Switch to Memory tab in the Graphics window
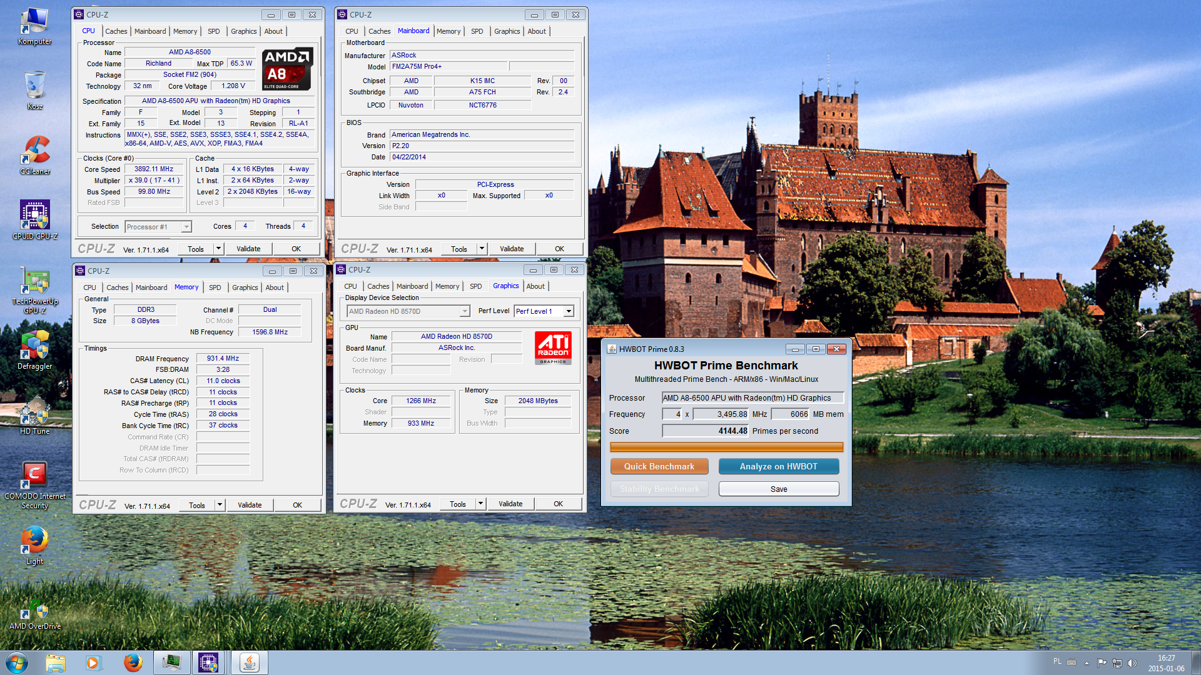This screenshot has height=675, width=1201. [447, 286]
